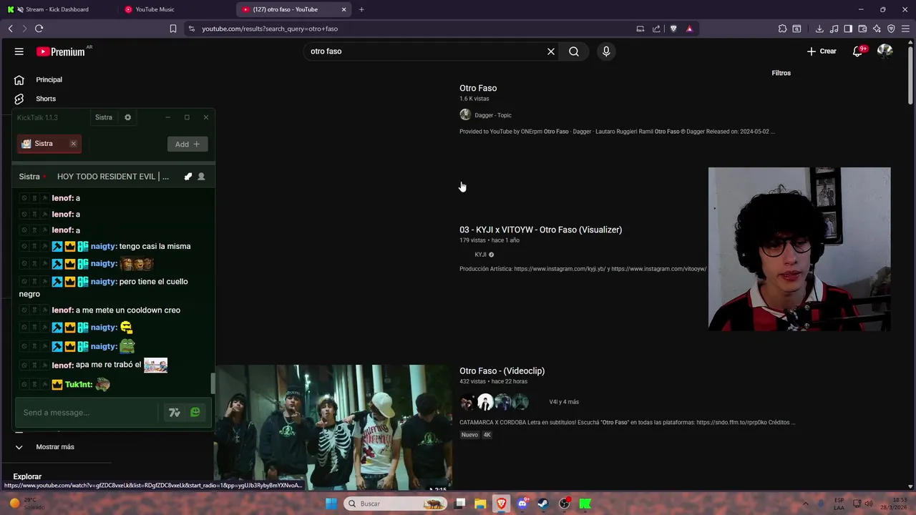Image resolution: width=916 pixels, height=515 pixels.
Task: Reload the current browser page
Action: (39, 29)
